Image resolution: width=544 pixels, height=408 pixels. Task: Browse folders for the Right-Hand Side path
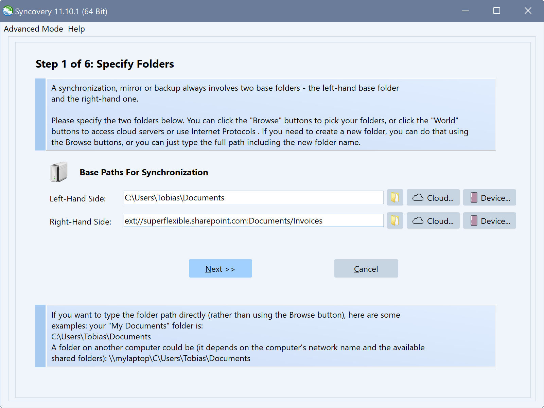[394, 220]
